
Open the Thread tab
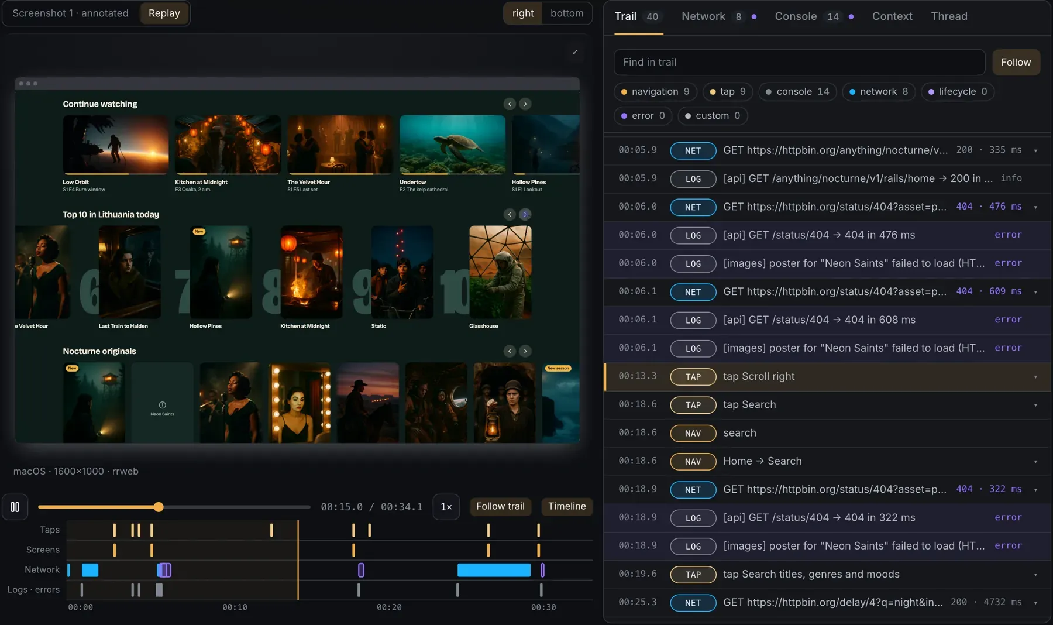coord(949,16)
